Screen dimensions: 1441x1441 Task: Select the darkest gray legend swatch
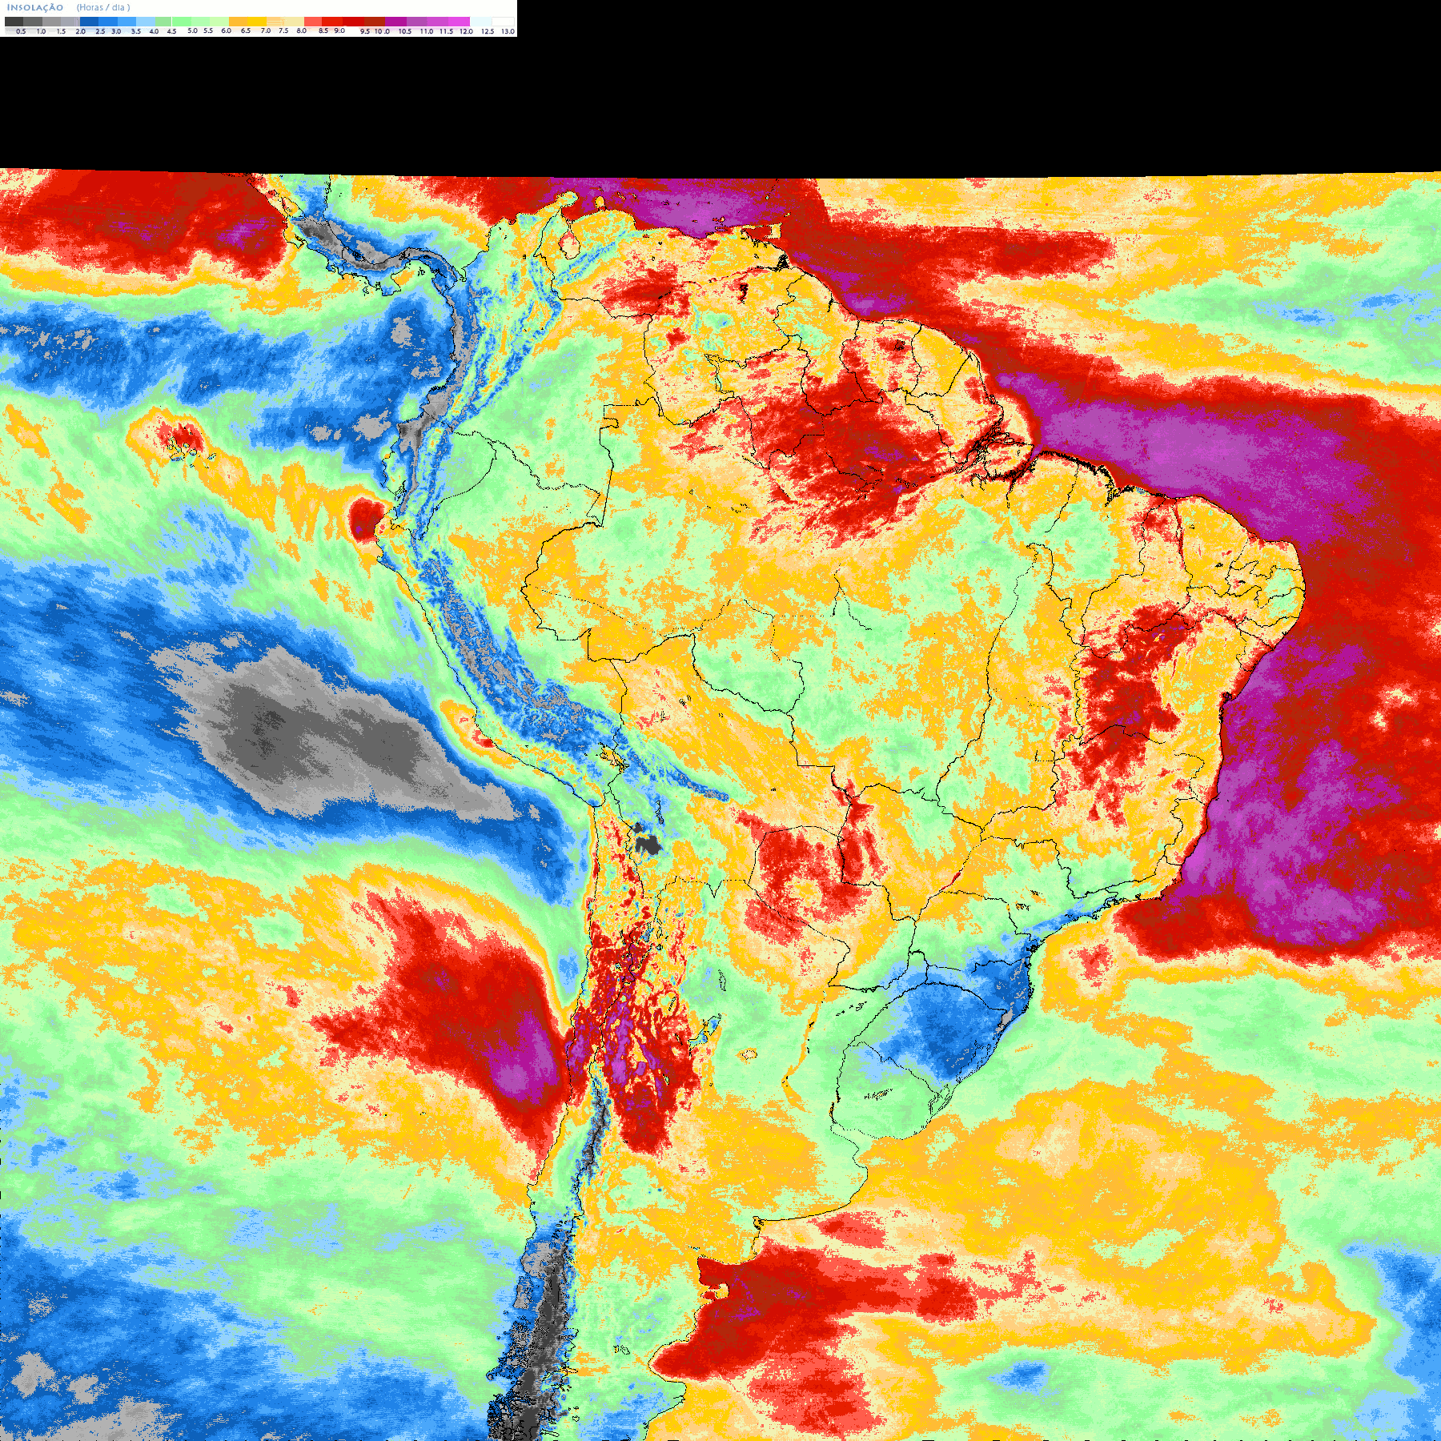point(14,22)
